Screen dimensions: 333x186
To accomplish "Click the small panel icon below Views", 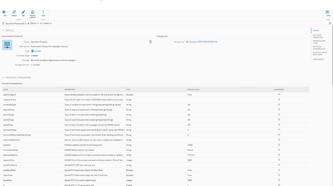I will [330, 24].
